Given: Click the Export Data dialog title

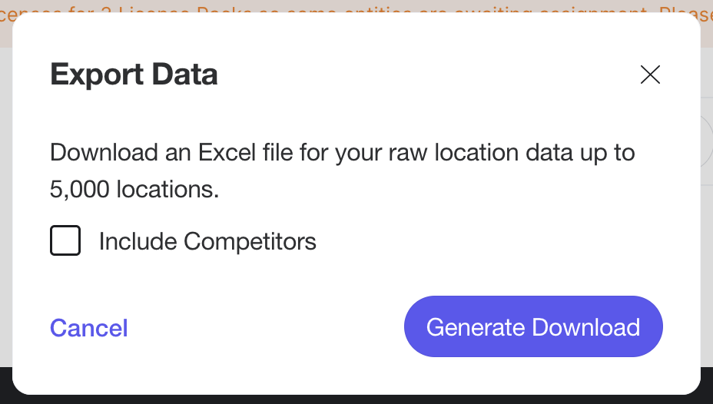Looking at the screenshot, I should point(134,75).
